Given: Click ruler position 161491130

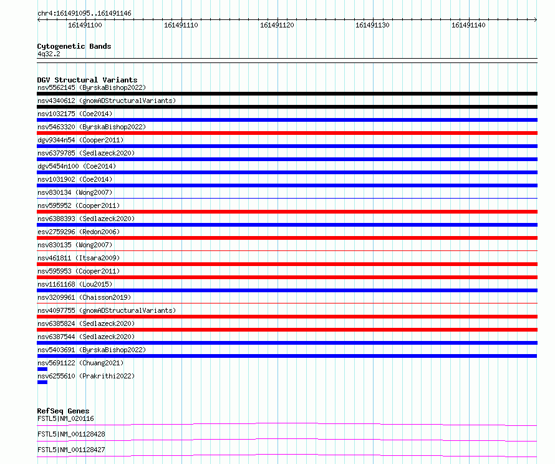Looking at the screenshot, I should click(x=372, y=25).
